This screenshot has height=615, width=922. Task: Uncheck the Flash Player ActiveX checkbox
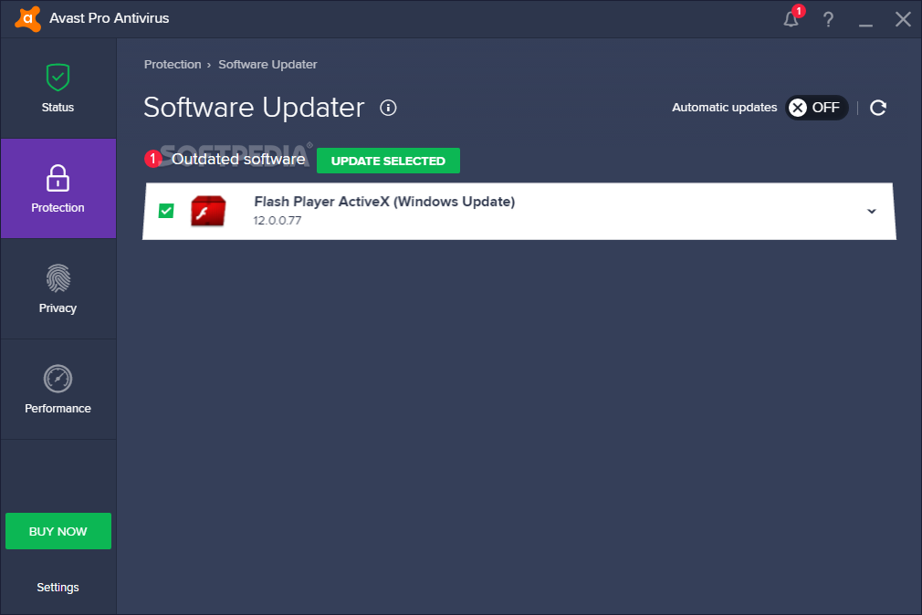click(166, 211)
